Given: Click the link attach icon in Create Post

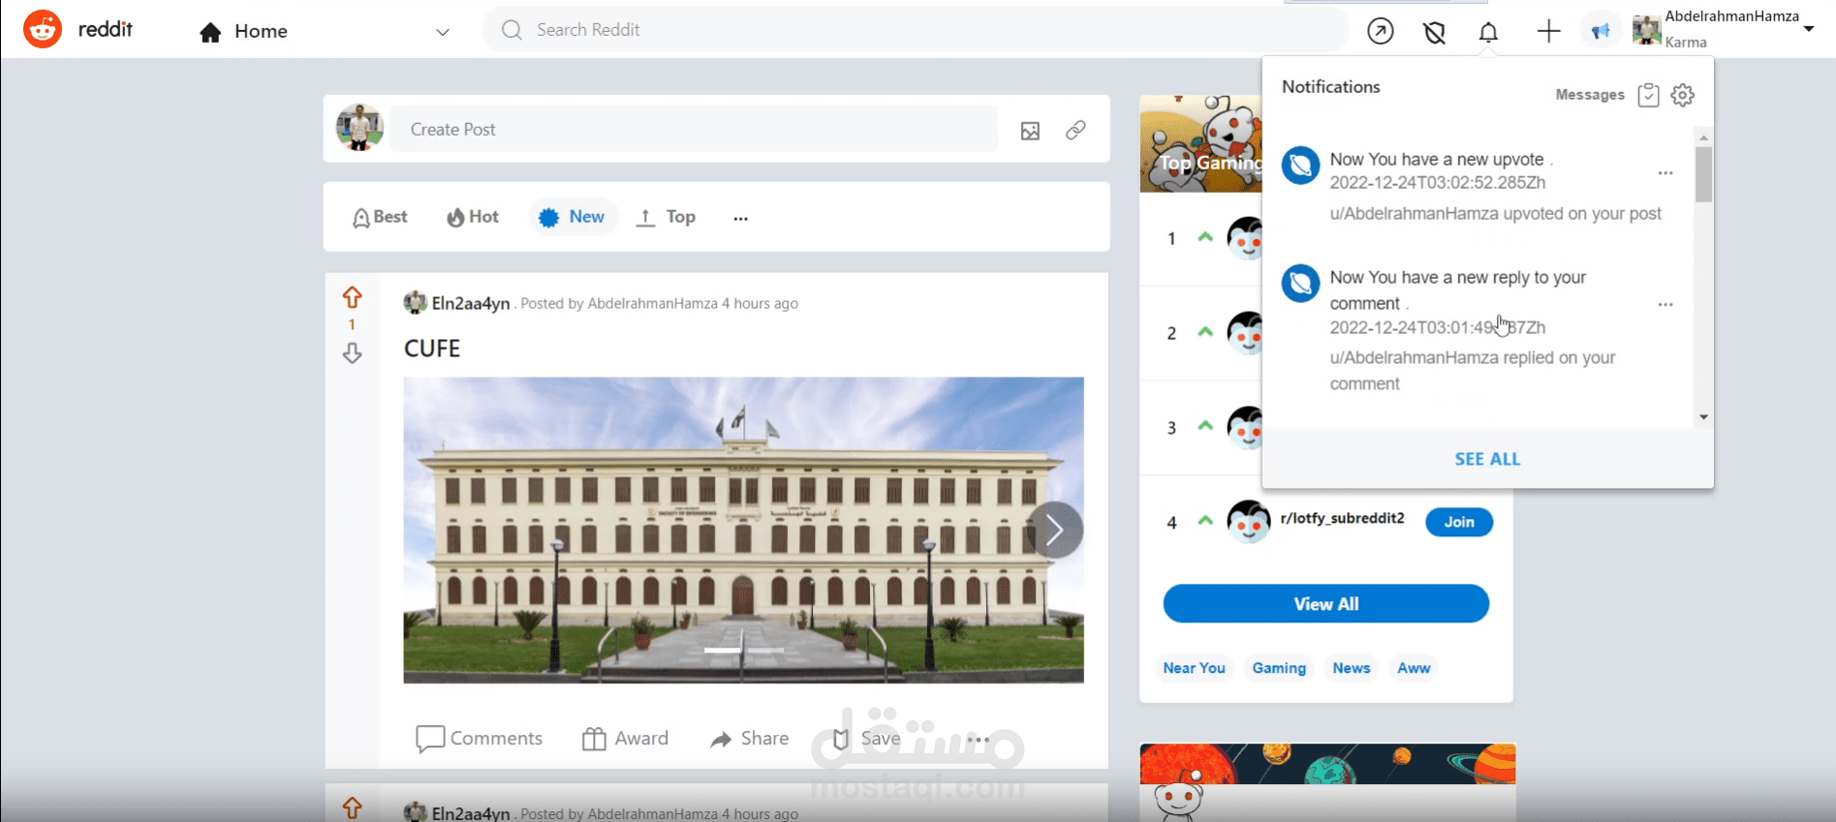Looking at the screenshot, I should [x=1075, y=130].
